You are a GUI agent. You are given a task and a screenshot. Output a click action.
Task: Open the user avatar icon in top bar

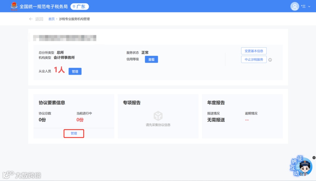pyautogui.click(x=295, y=6)
